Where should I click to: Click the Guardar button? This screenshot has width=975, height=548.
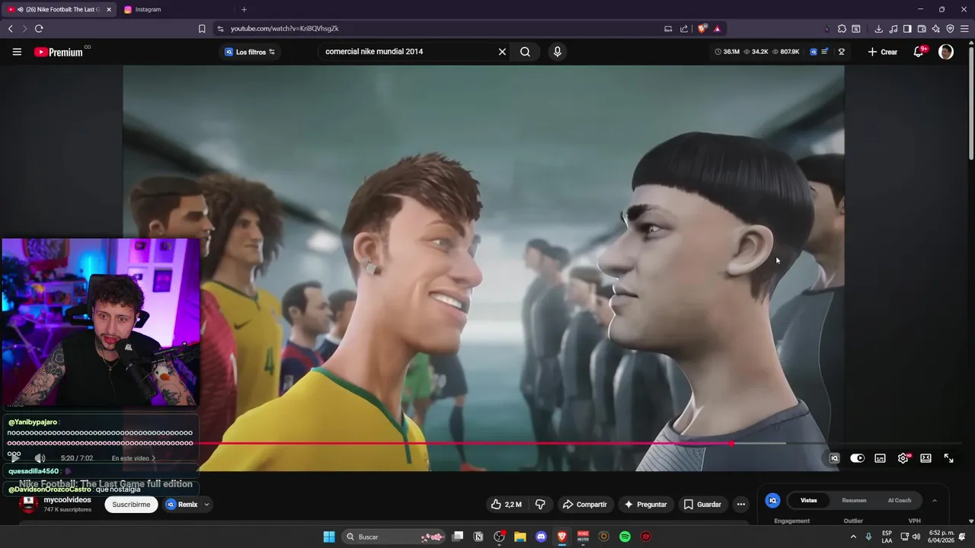tap(702, 505)
